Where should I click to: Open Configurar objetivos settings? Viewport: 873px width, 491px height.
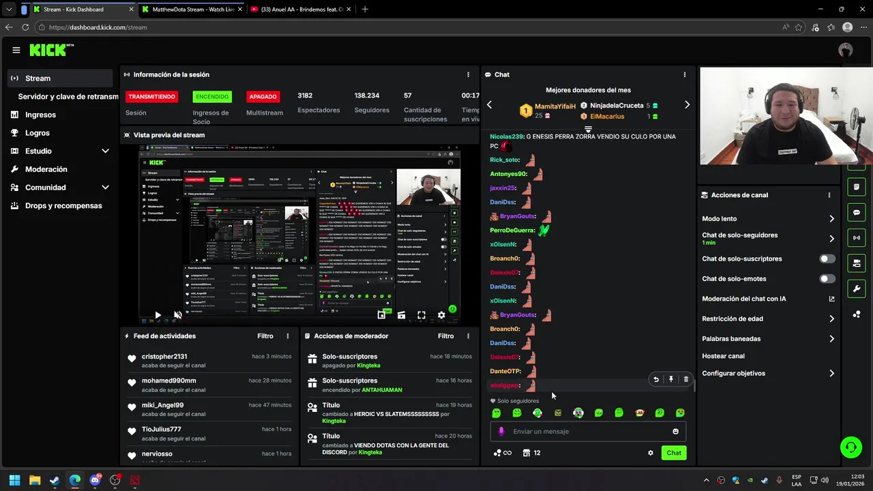point(768,374)
